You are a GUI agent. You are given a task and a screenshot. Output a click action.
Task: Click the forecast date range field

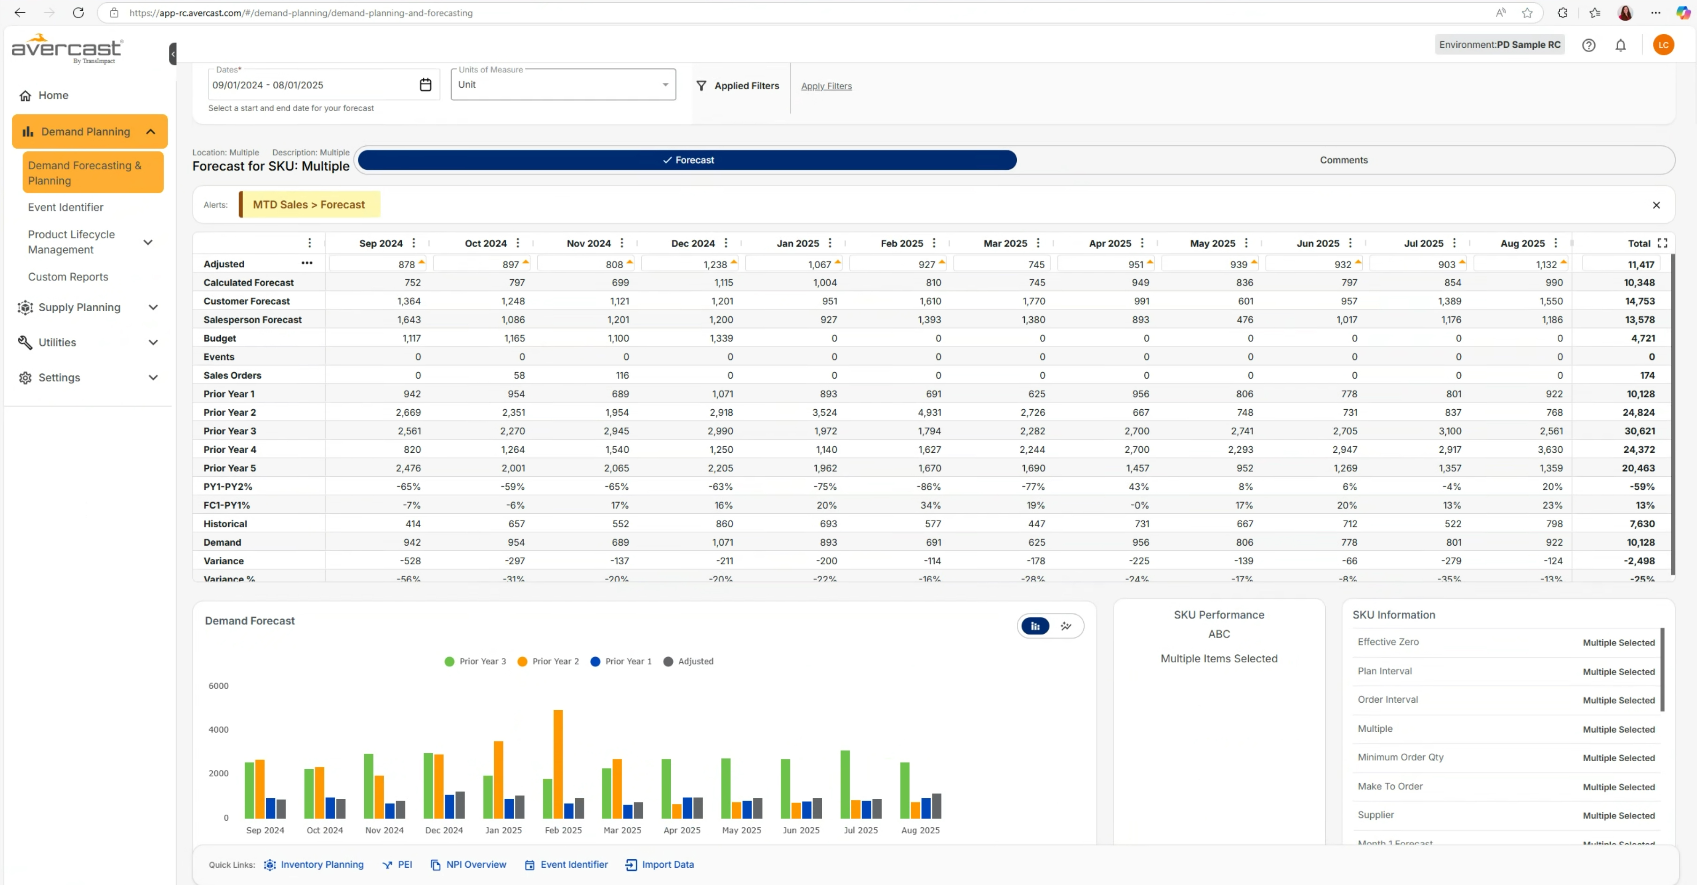pos(309,84)
